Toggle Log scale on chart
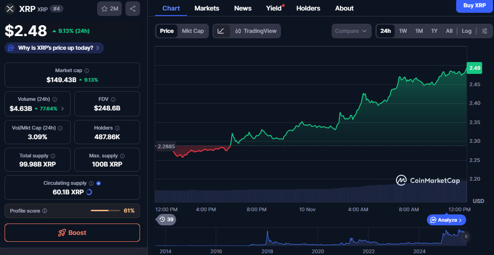494x255 pixels. 467,31
